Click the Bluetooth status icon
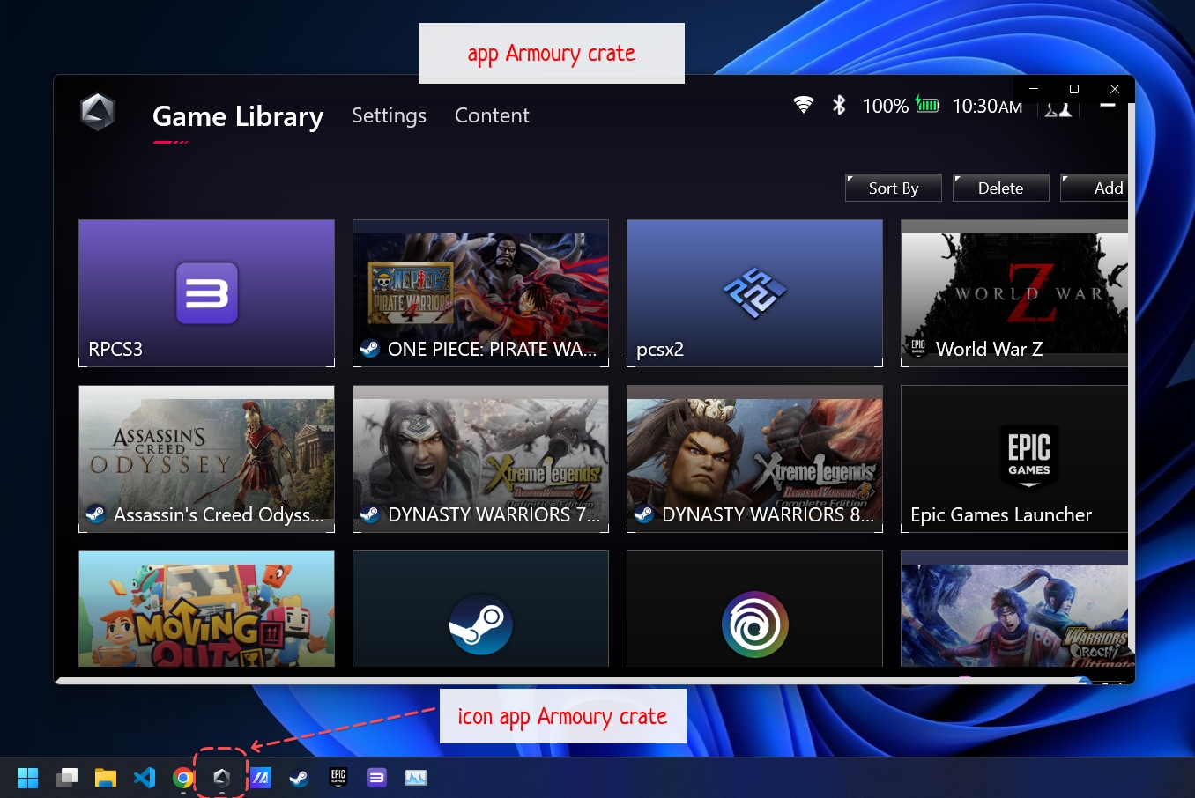Image resolution: width=1195 pixels, height=798 pixels. point(839,105)
